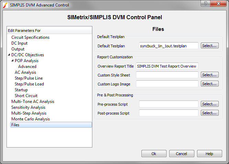This screenshot has width=229, height=164.
Task: Open Help from the bottom button
Action: tap(209, 154)
